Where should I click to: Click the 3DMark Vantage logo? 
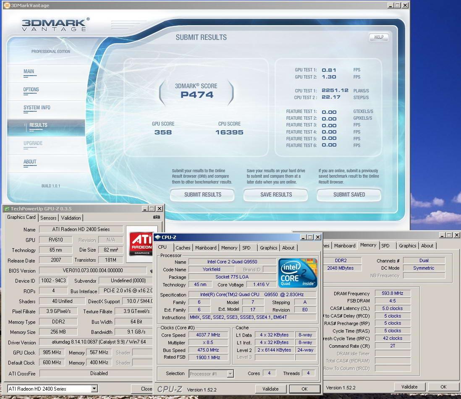55,24
